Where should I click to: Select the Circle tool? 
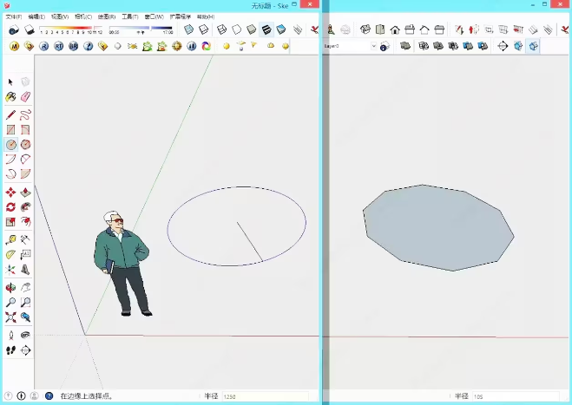pyautogui.click(x=11, y=145)
